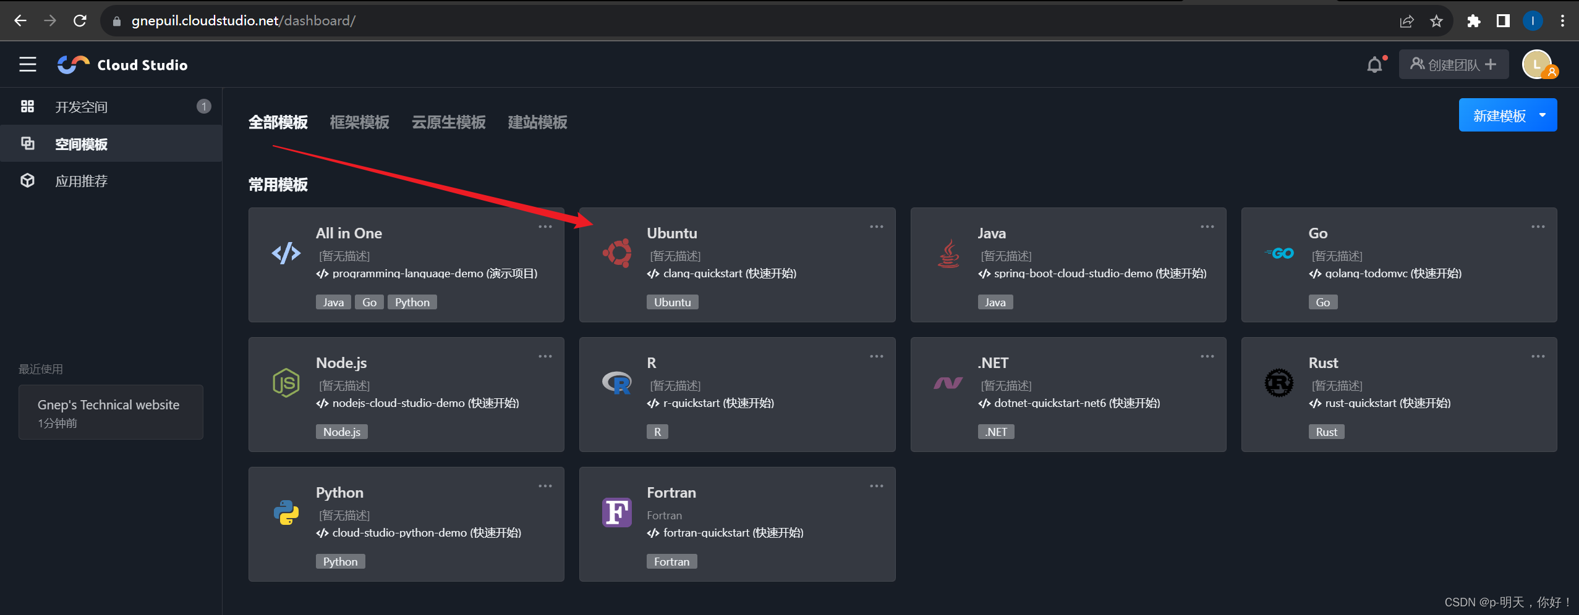The height and width of the screenshot is (615, 1579).
Task: Open more options on R card
Action: tap(876, 356)
